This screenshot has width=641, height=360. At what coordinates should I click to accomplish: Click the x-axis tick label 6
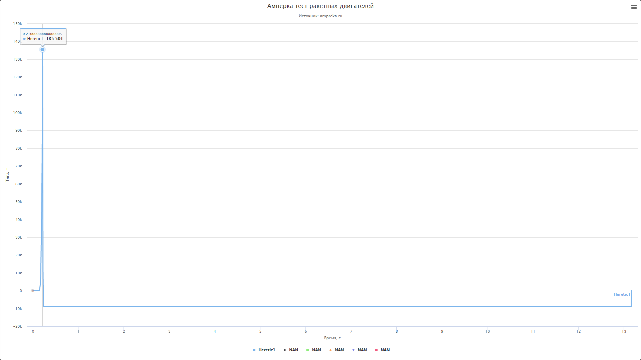[306, 331]
